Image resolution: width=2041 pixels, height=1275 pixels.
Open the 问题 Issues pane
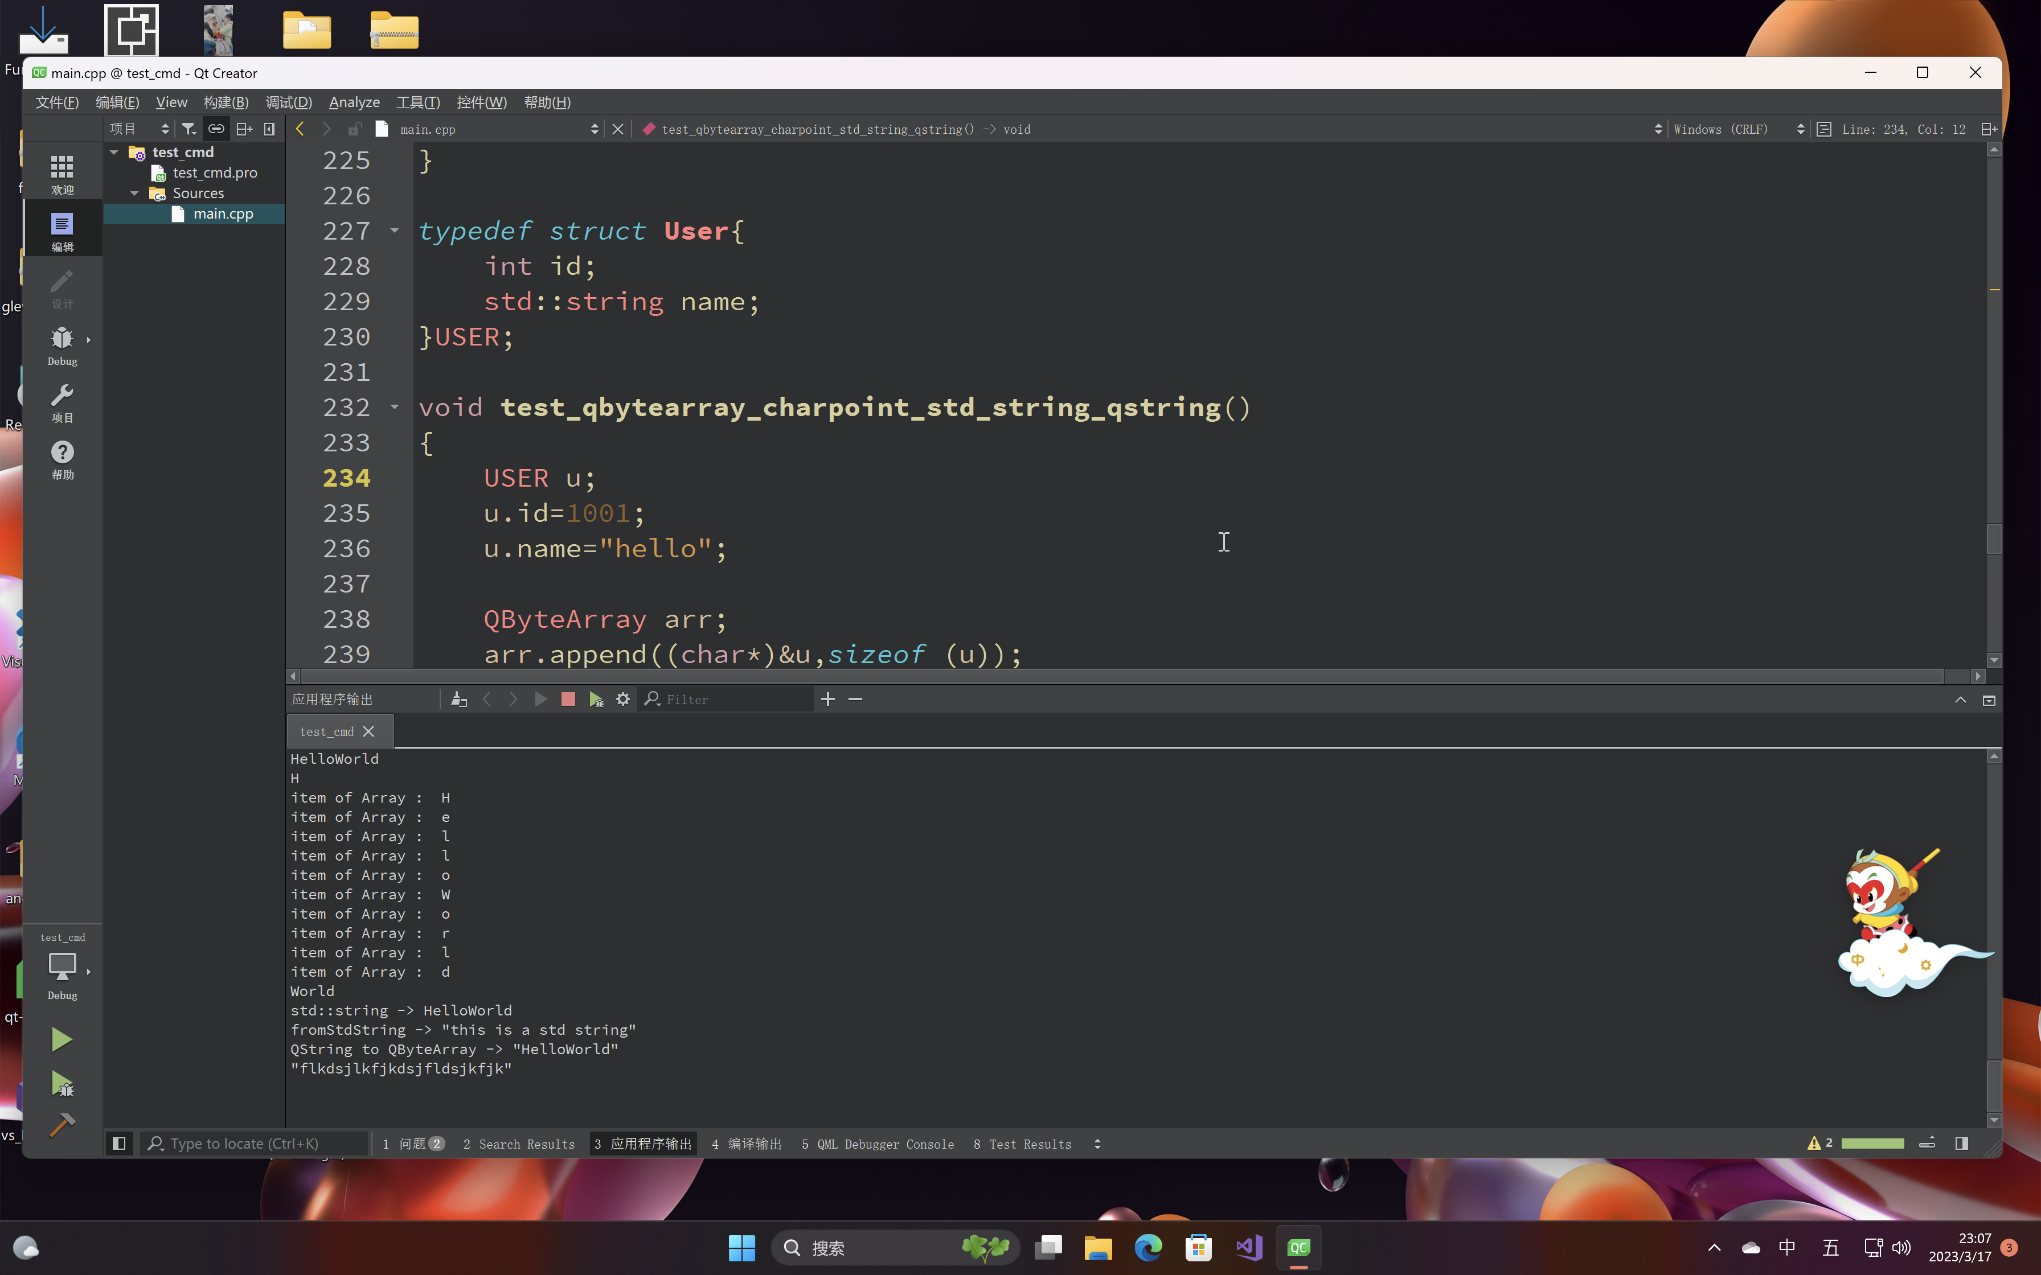point(413,1144)
